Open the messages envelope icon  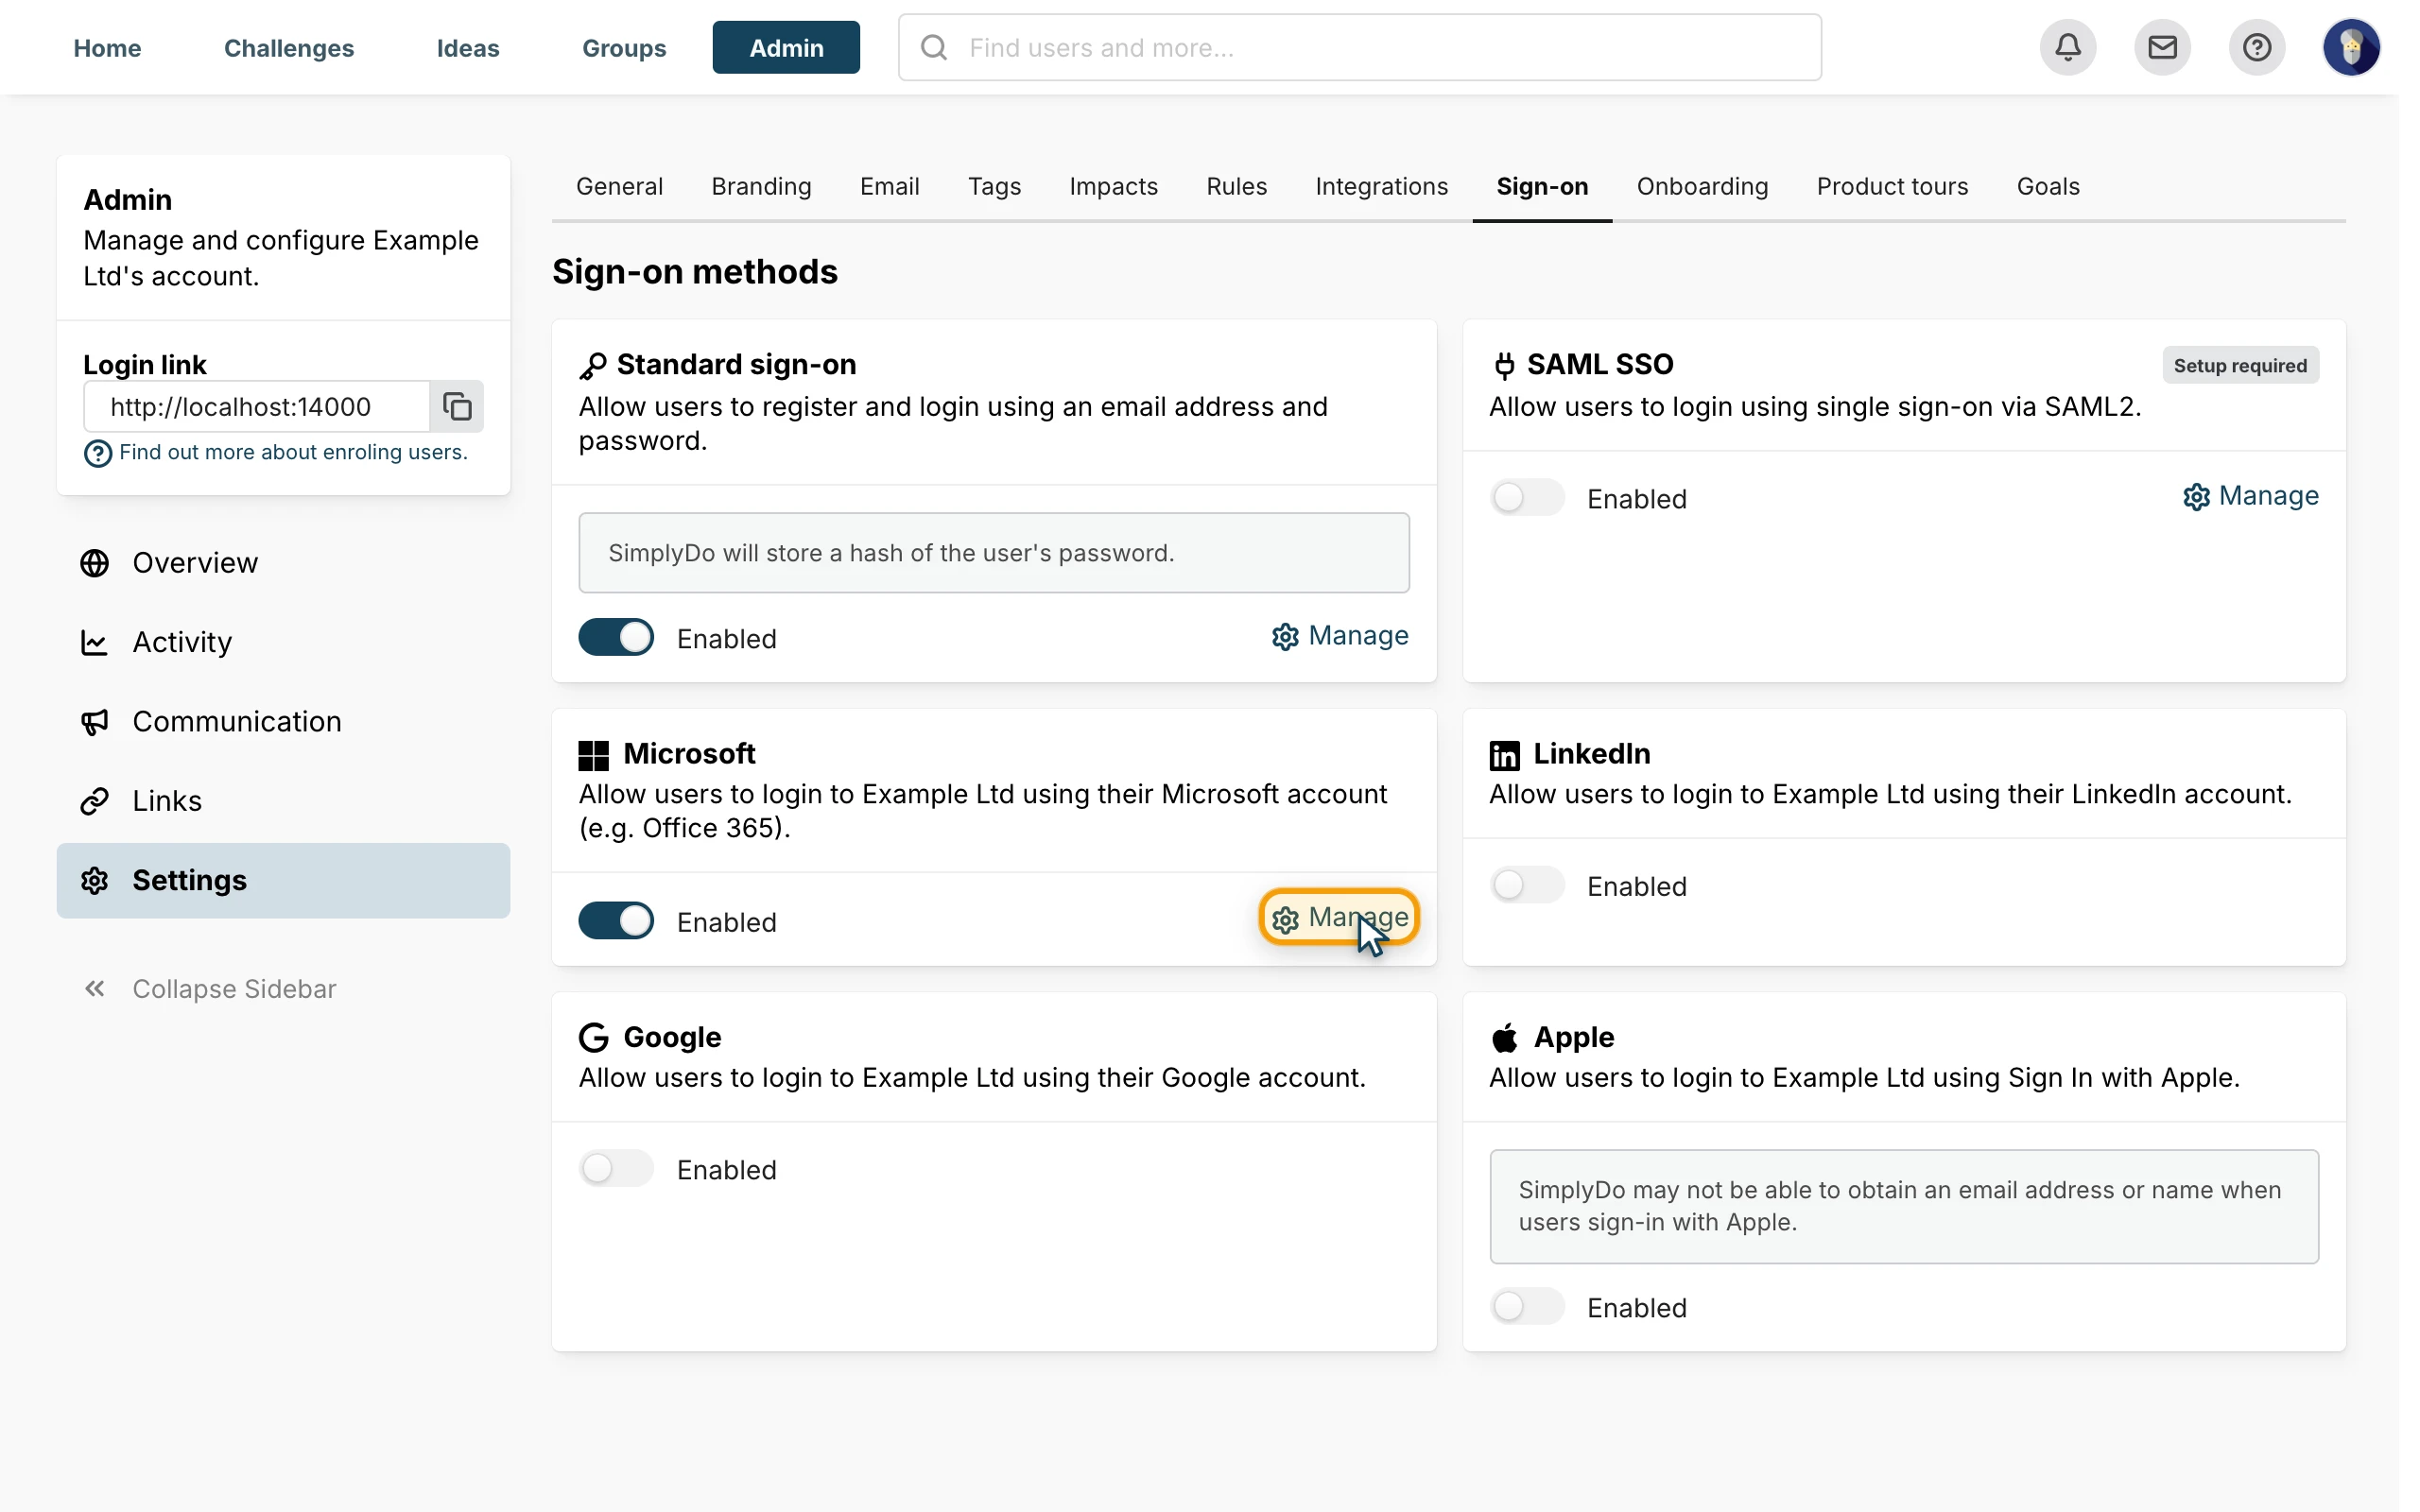[x=2162, y=47]
